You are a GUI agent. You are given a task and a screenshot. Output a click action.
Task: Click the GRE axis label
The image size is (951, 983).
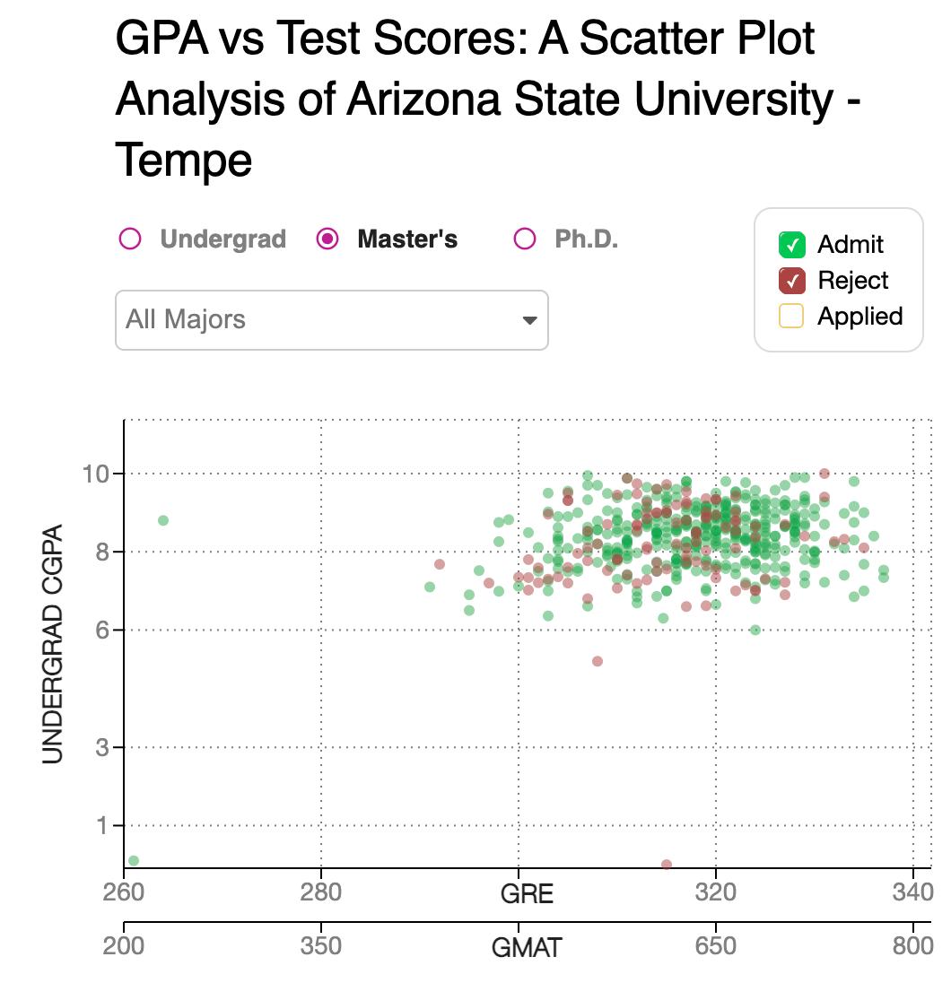pos(527,894)
